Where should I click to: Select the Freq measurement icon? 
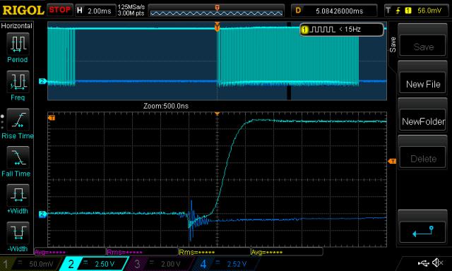coord(18,81)
